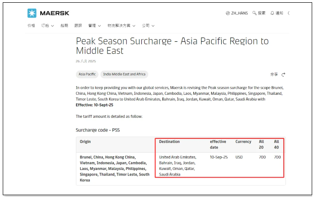Click the bold Effective: 10-Sept-25 text

click(x=95, y=105)
